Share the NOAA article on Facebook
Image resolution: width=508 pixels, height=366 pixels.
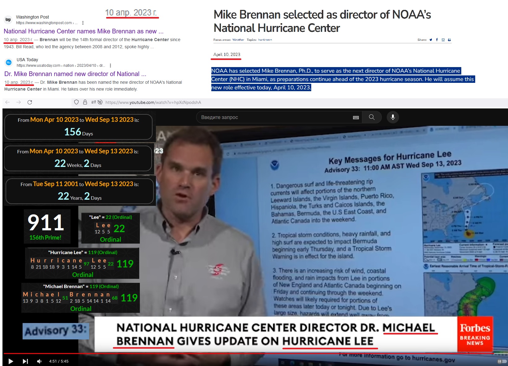(437, 40)
